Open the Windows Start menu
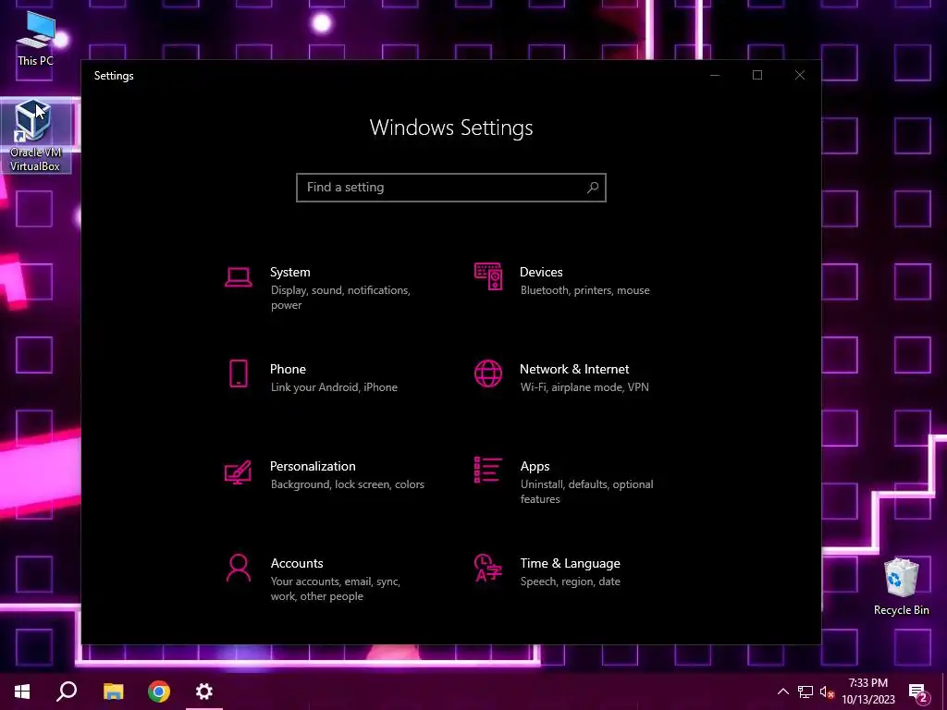 point(22,692)
